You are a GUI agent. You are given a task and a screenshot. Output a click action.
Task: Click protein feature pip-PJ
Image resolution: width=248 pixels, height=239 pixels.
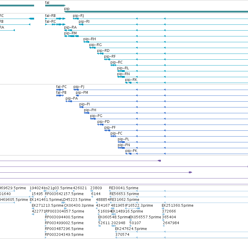tap(79, 87)
